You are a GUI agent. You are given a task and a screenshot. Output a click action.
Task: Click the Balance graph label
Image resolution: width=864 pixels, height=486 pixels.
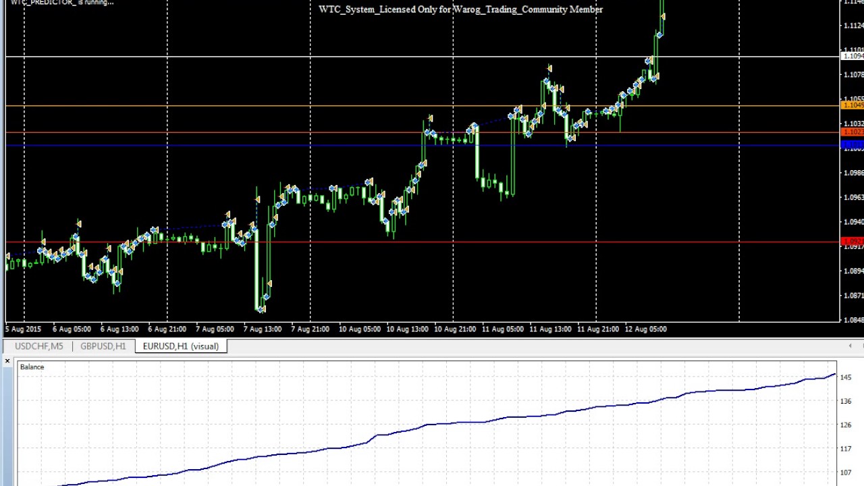point(32,367)
